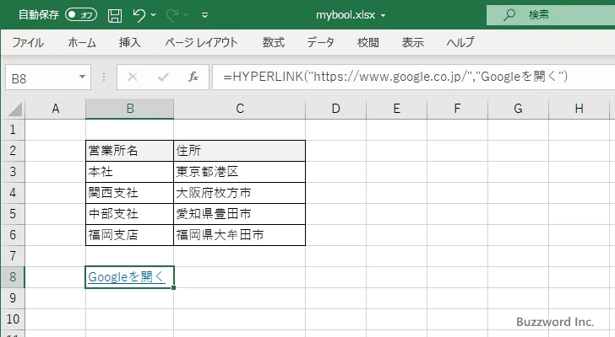The width and height of the screenshot is (615, 337).
Task: Switch to the ページ レイアウト tab
Action: (x=201, y=42)
